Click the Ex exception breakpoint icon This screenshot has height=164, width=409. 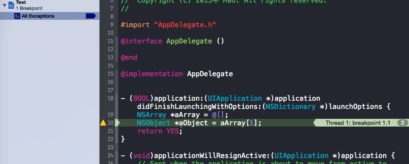click(17, 16)
